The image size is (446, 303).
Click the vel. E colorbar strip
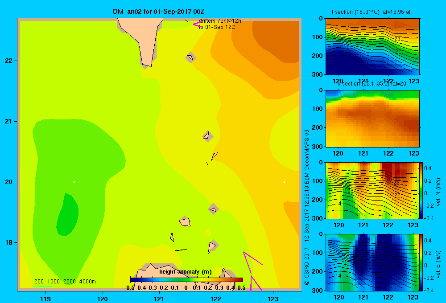point(421,262)
